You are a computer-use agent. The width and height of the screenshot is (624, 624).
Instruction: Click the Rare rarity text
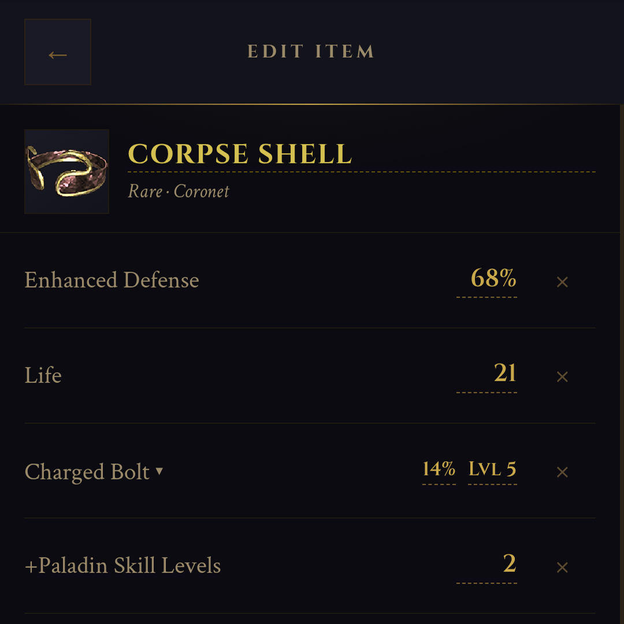(x=145, y=191)
